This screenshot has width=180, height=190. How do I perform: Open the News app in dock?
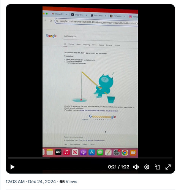tap(75, 152)
